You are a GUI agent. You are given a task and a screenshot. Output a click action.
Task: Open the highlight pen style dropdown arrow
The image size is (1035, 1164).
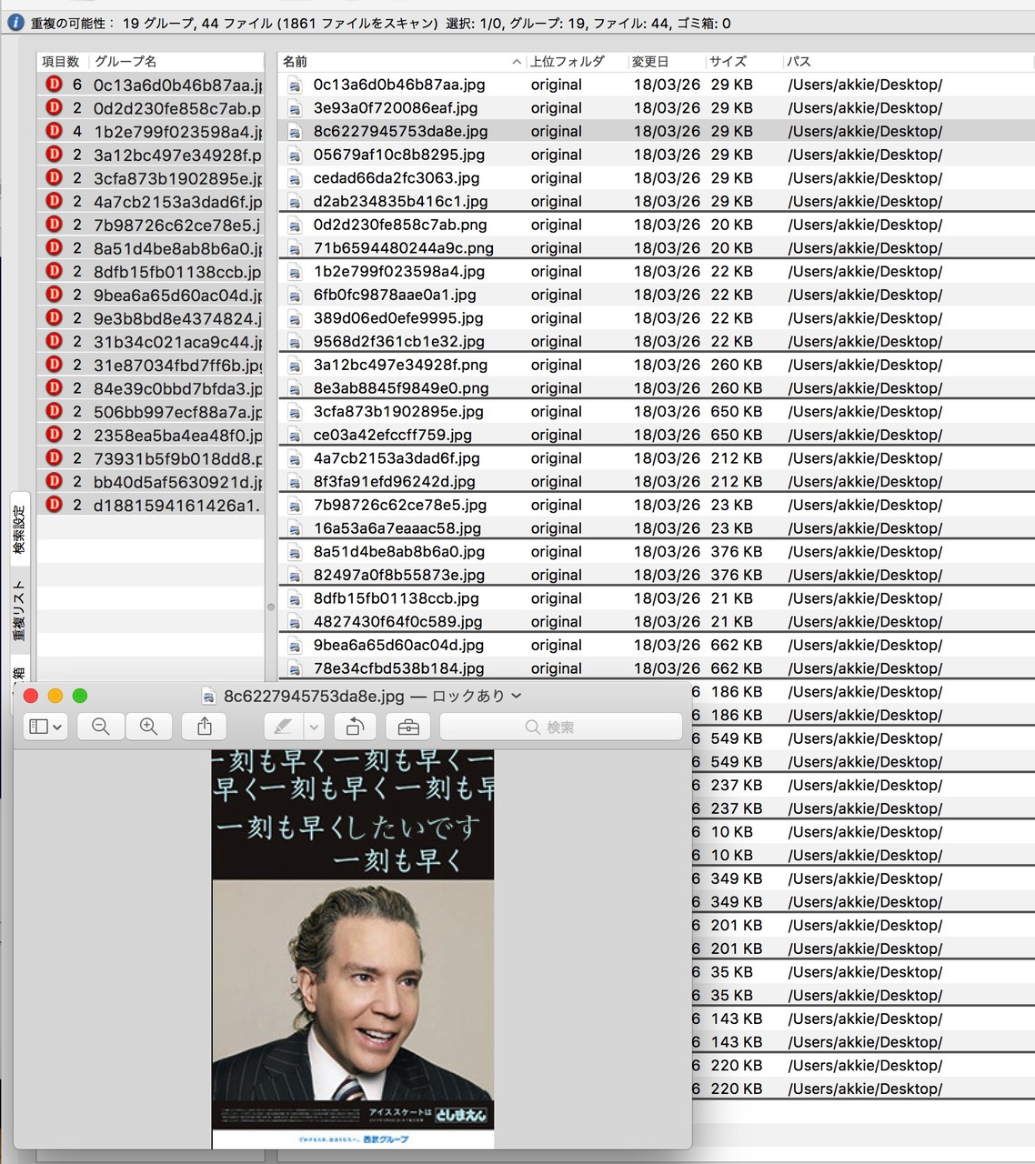pyautogui.click(x=314, y=727)
